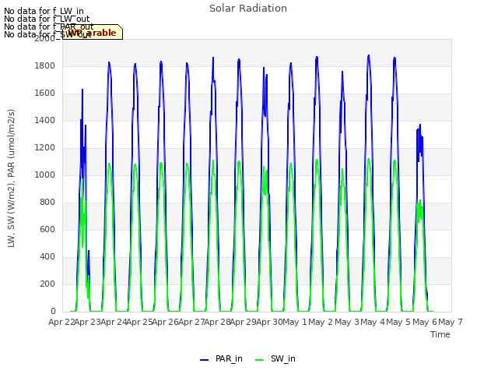Click the green SW_in legend swatch

(259, 360)
